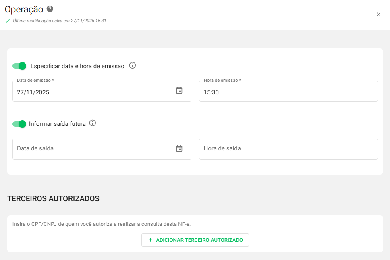Focus the Hora de emissão time field
This screenshot has width=390, height=260.
(x=288, y=92)
